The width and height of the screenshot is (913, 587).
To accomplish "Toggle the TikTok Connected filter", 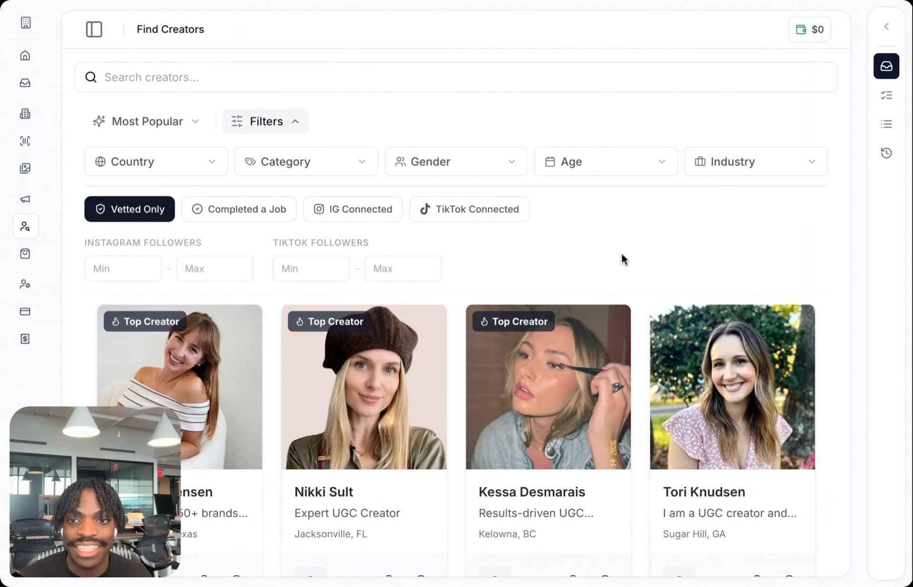I will [x=469, y=209].
